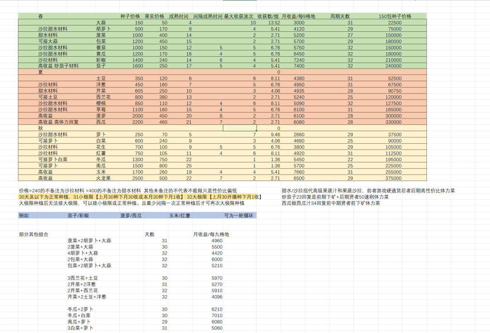Select the note '甜水/沙拉指代高级果蔬汁和果蔬沙拉'
The width and height of the screenshot is (490, 333).
click(x=368, y=191)
